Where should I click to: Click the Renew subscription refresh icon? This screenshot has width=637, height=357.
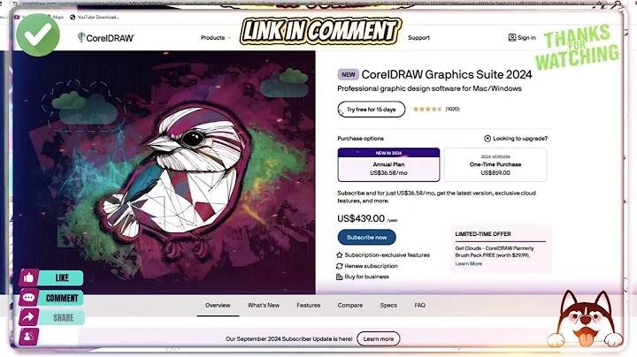[x=339, y=266]
